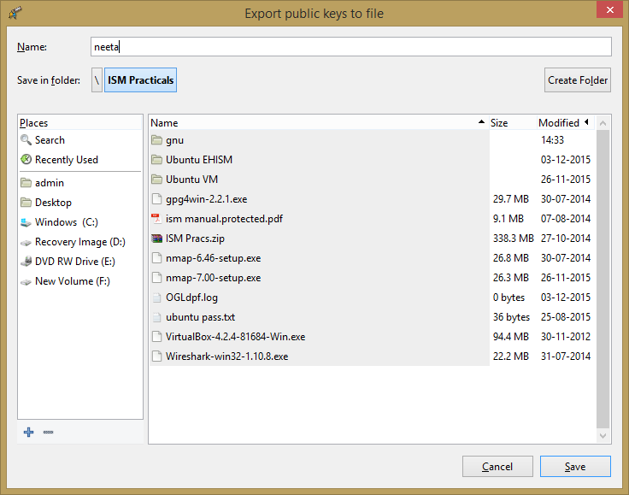
Task: Select the Recently Used clock icon
Action: (26, 160)
